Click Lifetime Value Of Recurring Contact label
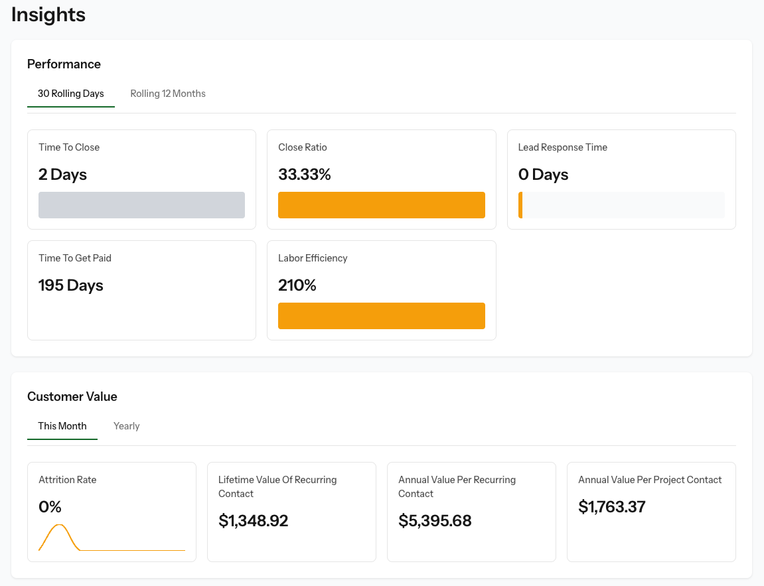 click(x=277, y=486)
